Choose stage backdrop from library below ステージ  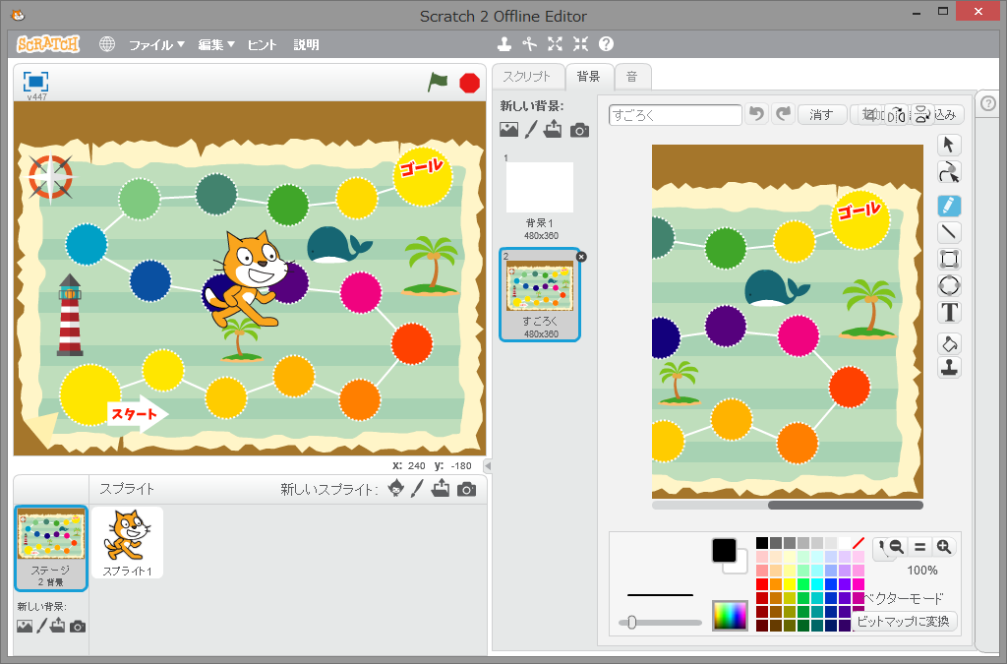25,626
